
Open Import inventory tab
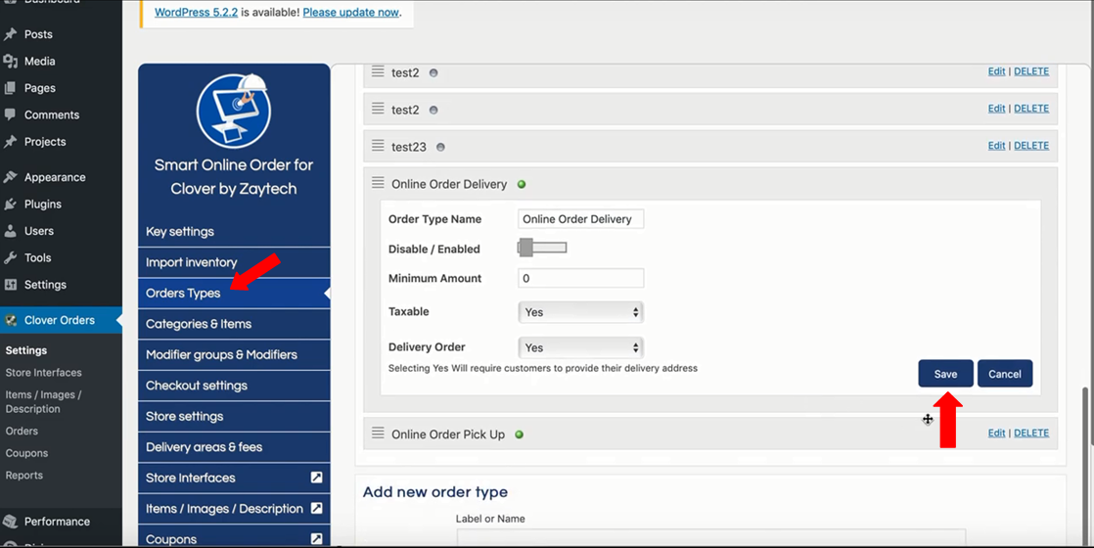pyautogui.click(x=234, y=262)
